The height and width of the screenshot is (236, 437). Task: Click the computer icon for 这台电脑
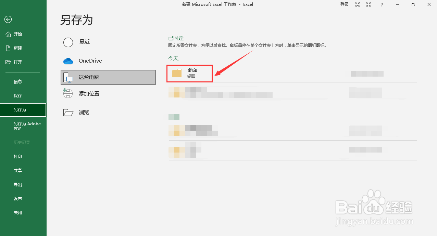tap(68, 78)
